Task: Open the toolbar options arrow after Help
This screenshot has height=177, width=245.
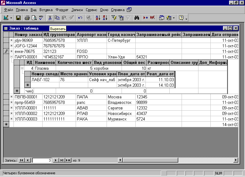Action: (186, 19)
